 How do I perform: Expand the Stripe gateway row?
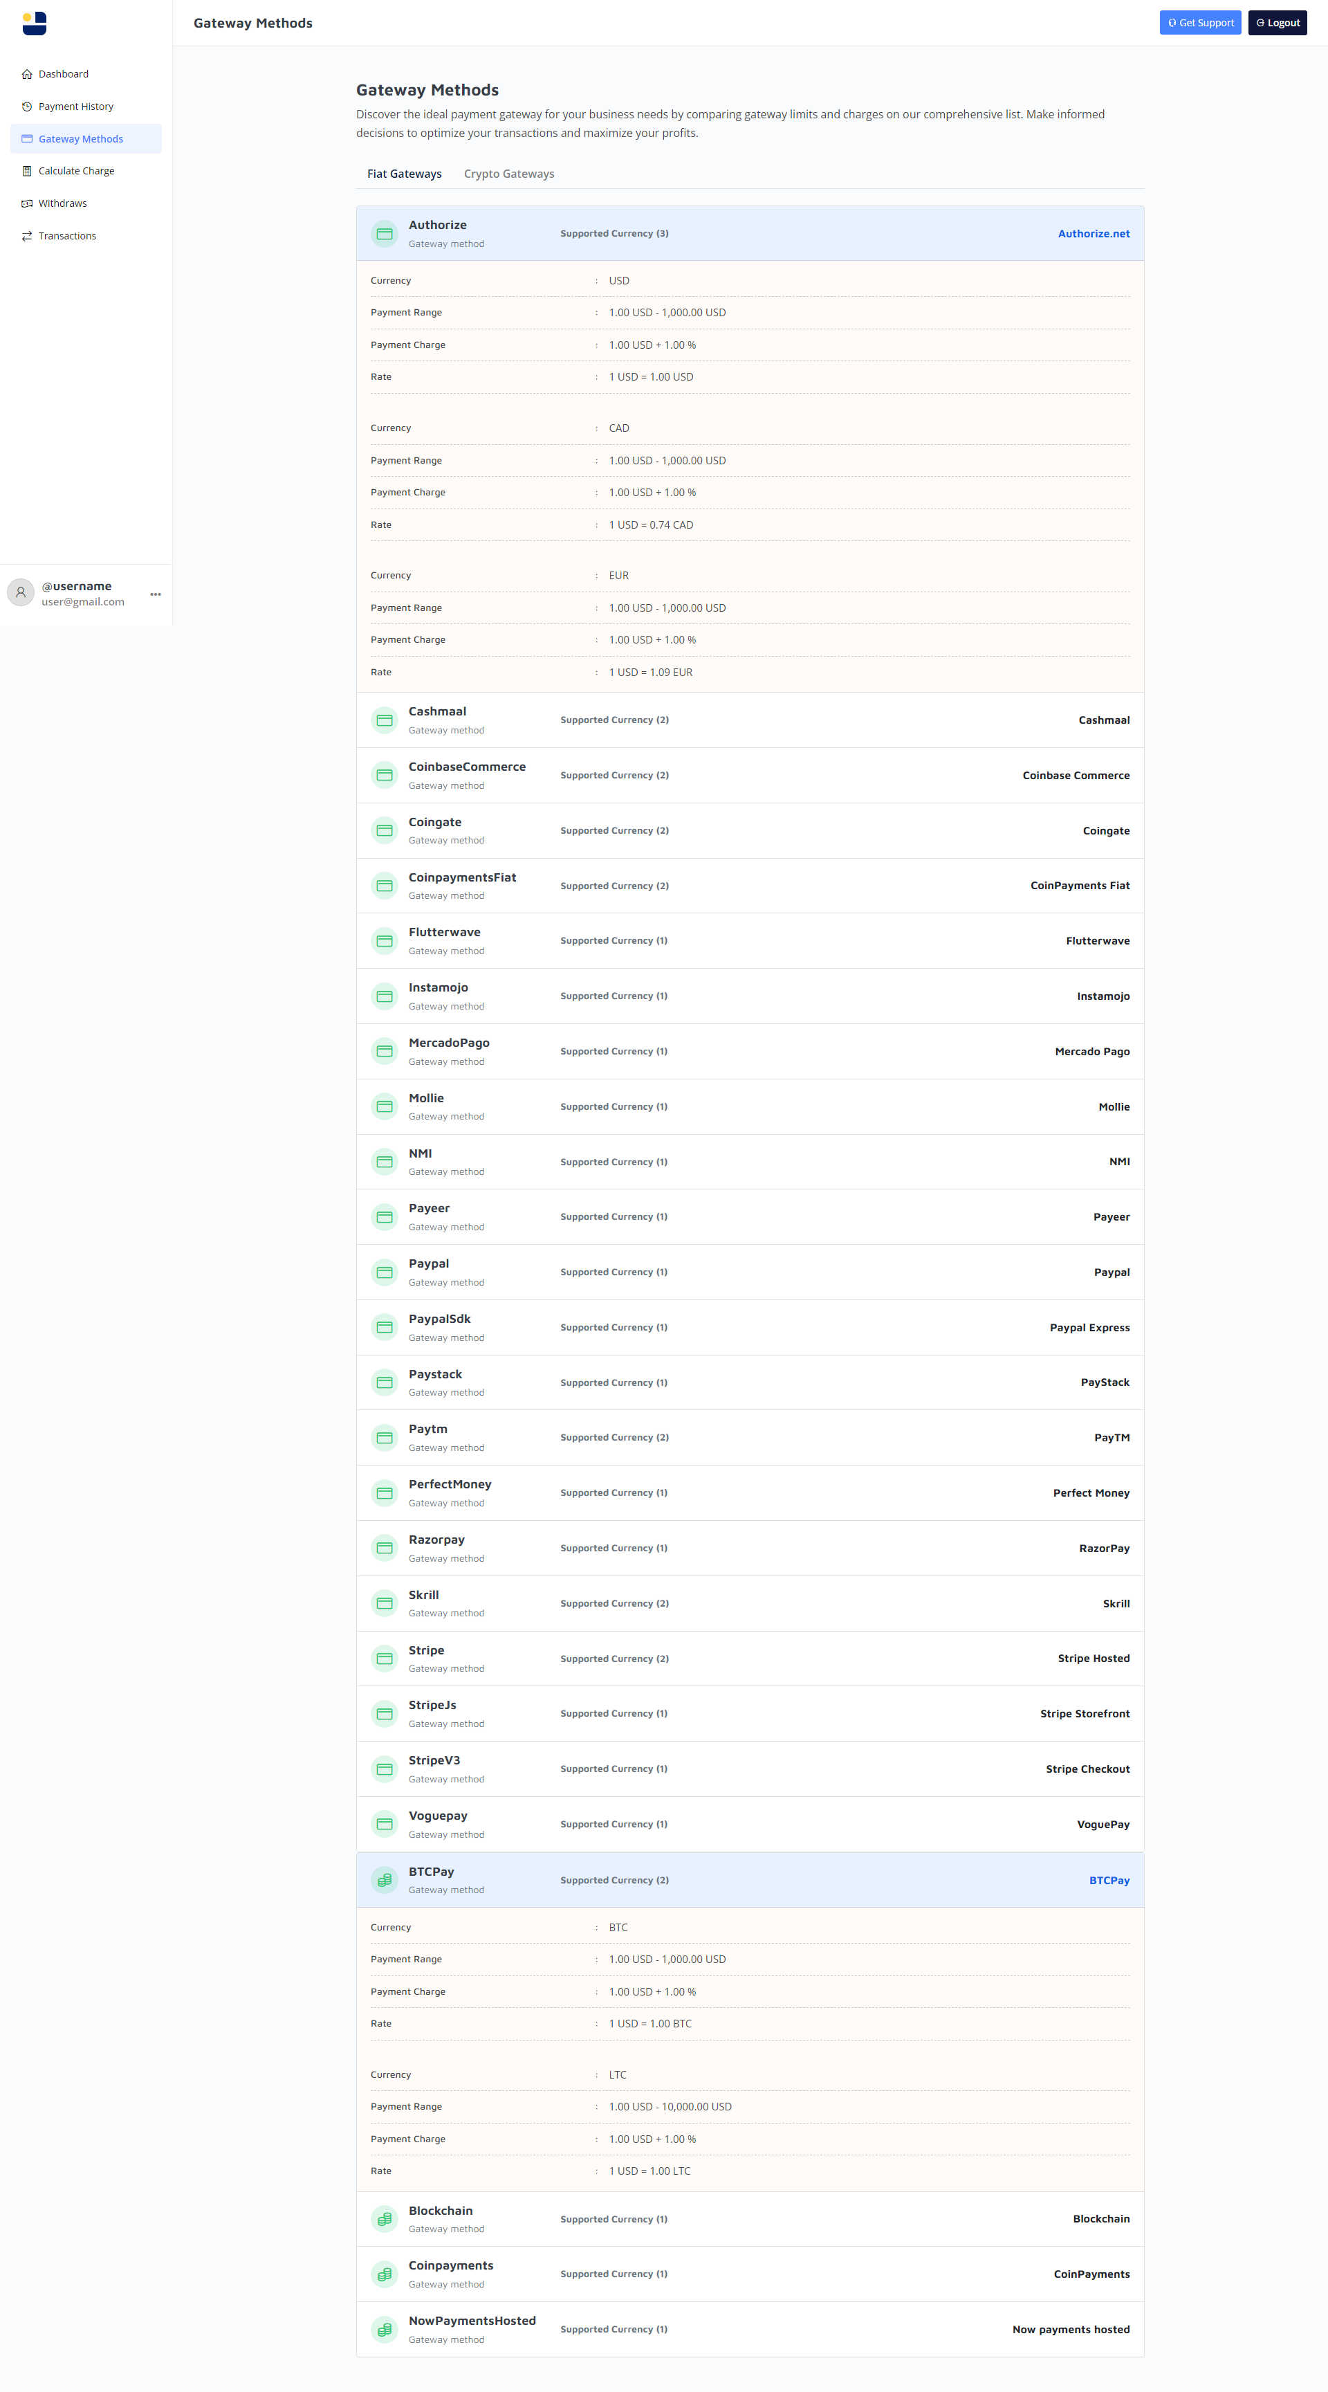(750, 1659)
